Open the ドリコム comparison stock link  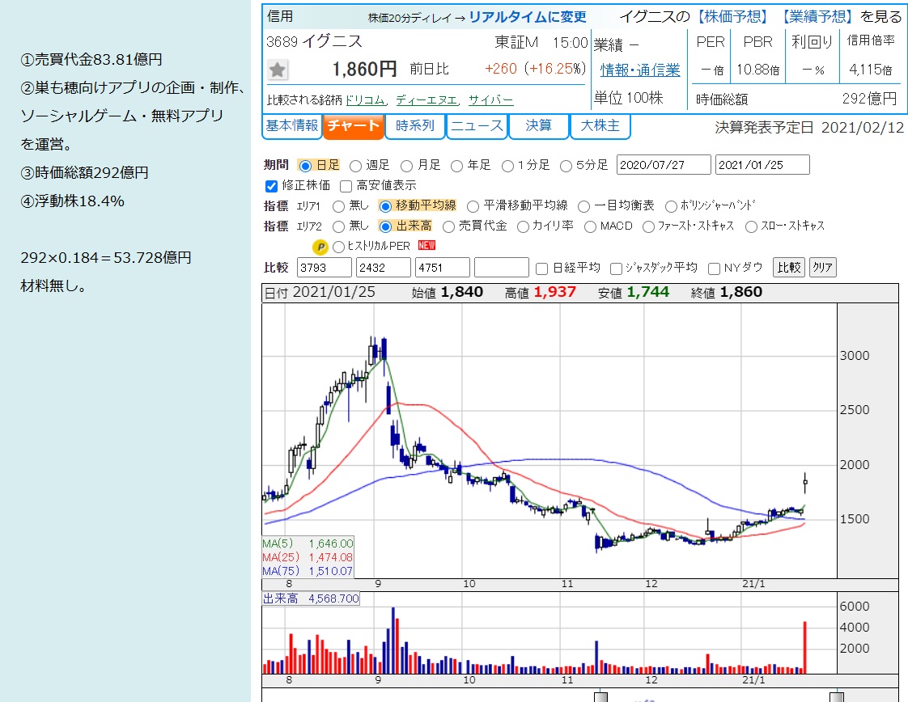365,100
